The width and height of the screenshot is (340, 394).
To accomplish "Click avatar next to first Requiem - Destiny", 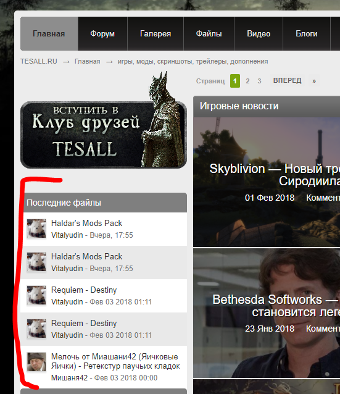I will (36, 295).
